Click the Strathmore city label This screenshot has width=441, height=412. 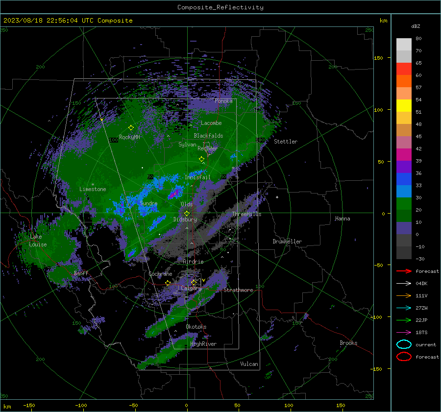(238, 290)
